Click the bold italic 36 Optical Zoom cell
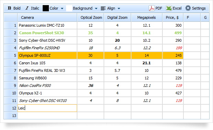213x130 pixels. tap(90, 86)
